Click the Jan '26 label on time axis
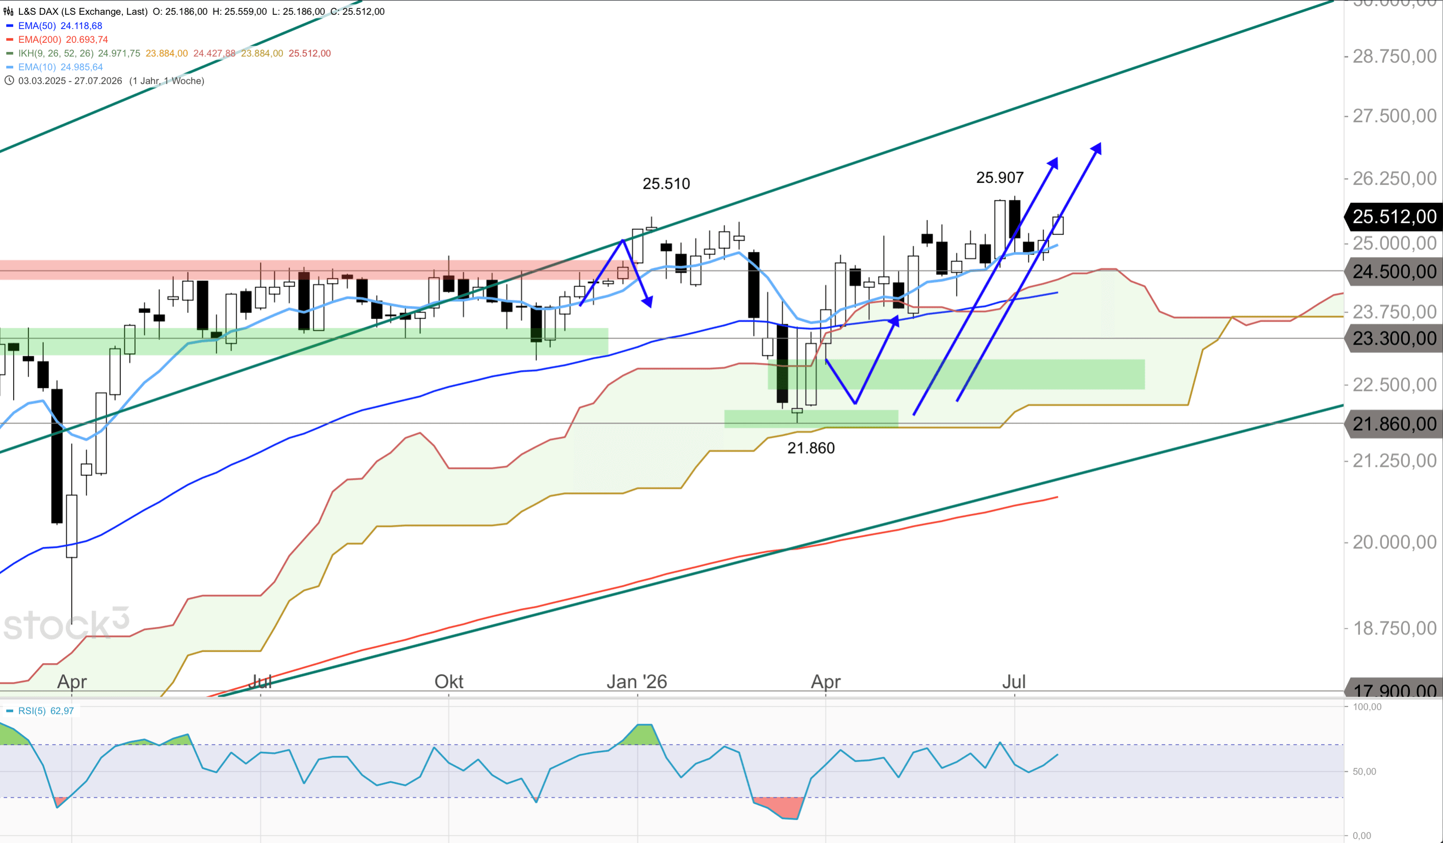This screenshot has width=1443, height=843. (637, 681)
